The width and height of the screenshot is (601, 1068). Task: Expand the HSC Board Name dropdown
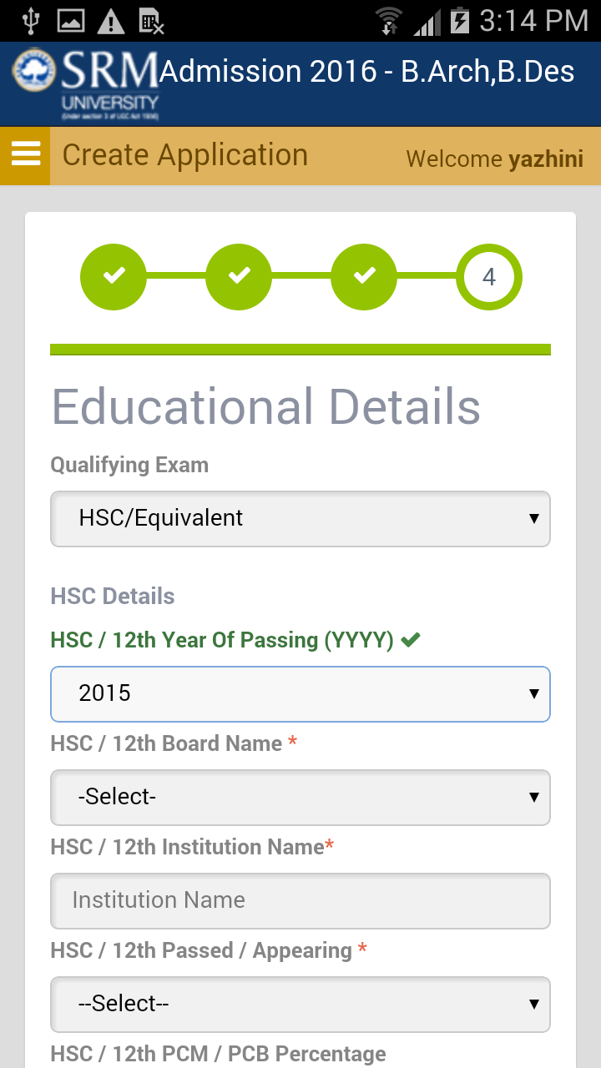(x=300, y=797)
